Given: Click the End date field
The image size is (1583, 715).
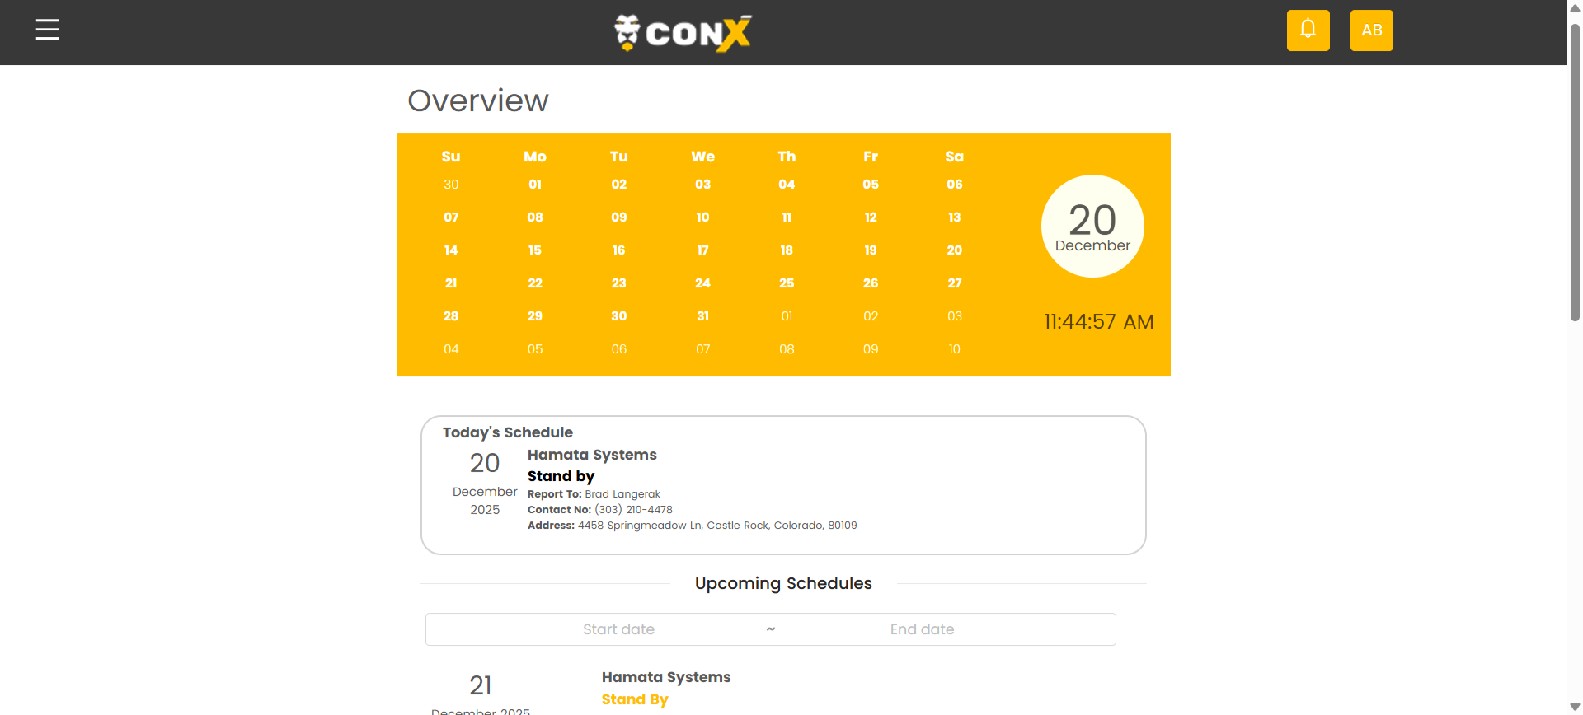Looking at the screenshot, I should pyautogui.click(x=922, y=629).
